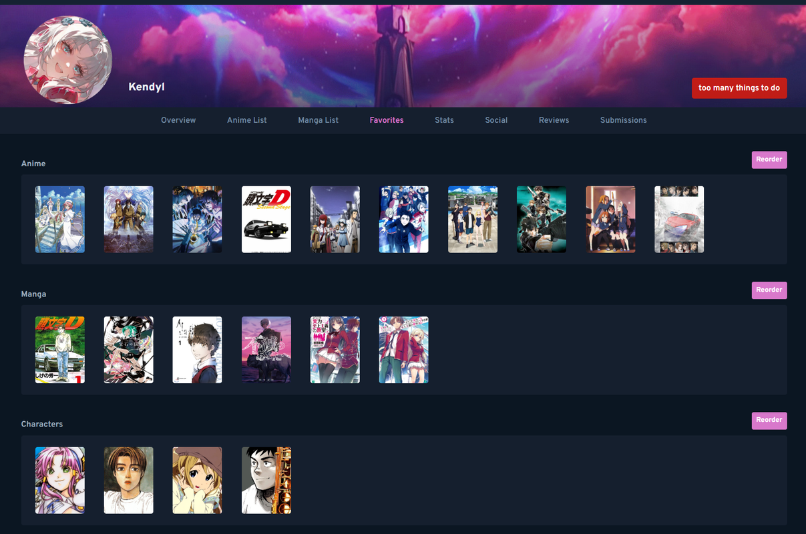
Task: Open the Initial D manga volume 1 cover
Action: click(x=60, y=350)
